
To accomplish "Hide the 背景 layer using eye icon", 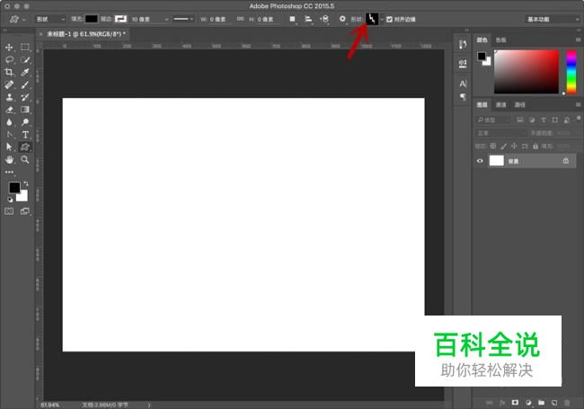I will pos(480,161).
